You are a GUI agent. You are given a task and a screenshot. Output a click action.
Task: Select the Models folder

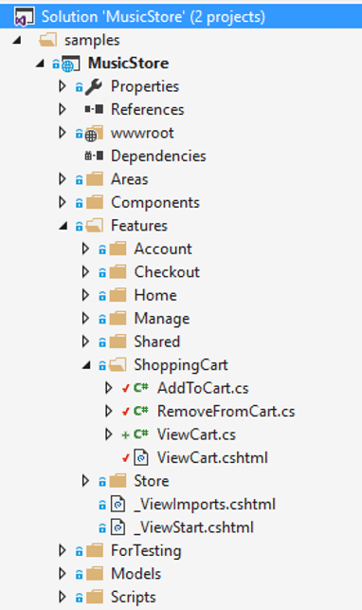tap(136, 574)
